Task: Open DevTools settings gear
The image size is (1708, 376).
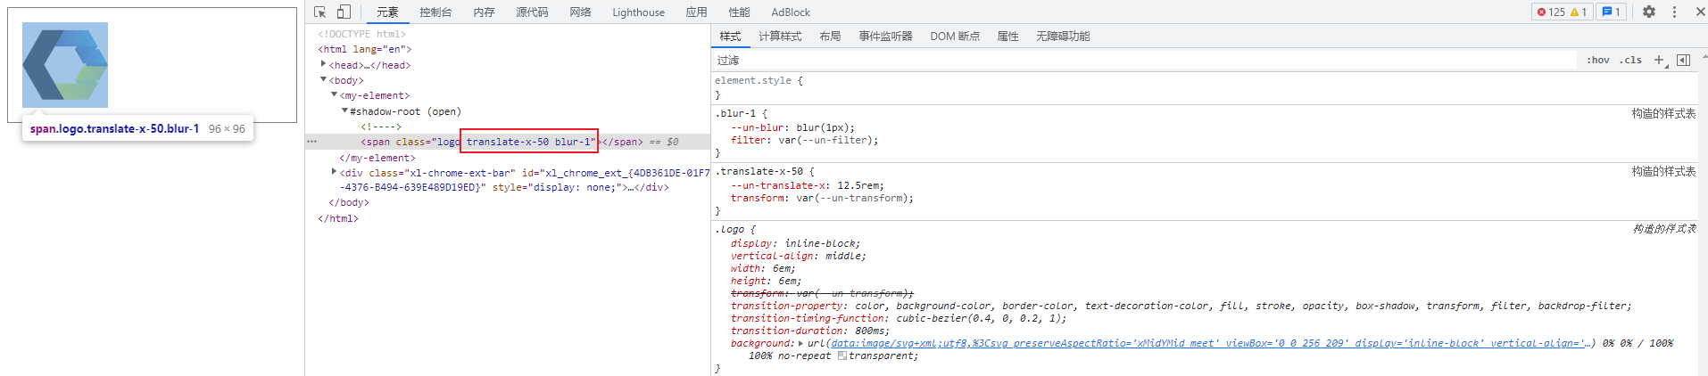Action: [1649, 12]
